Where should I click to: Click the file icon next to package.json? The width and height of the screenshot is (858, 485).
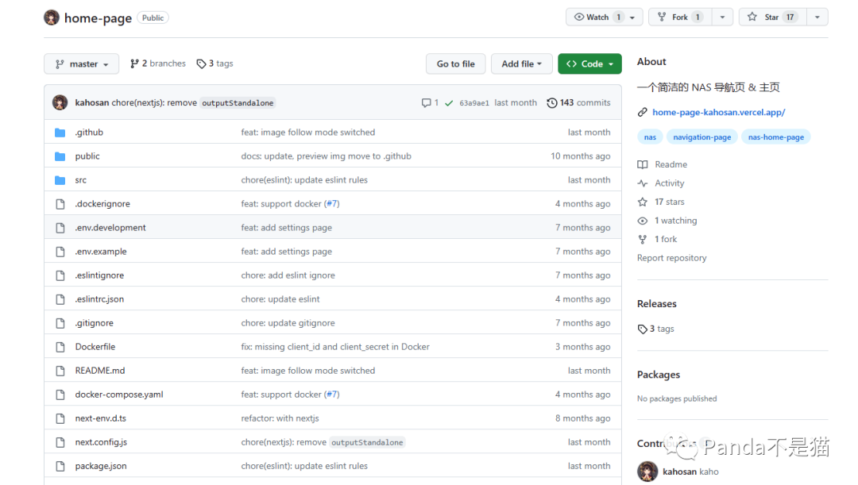click(x=60, y=466)
